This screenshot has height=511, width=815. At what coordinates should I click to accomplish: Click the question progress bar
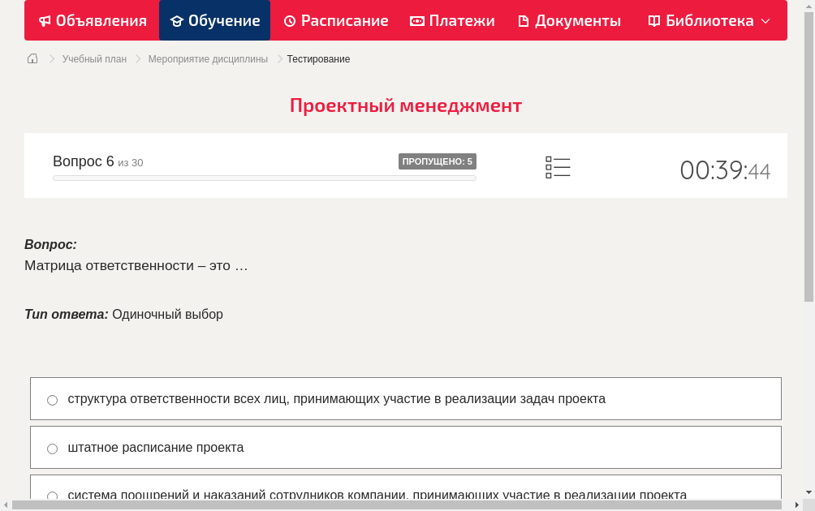coord(264,178)
